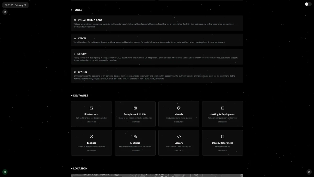Click the Illustrations picture icon
This screenshot has width=314, height=177.
[91, 108]
